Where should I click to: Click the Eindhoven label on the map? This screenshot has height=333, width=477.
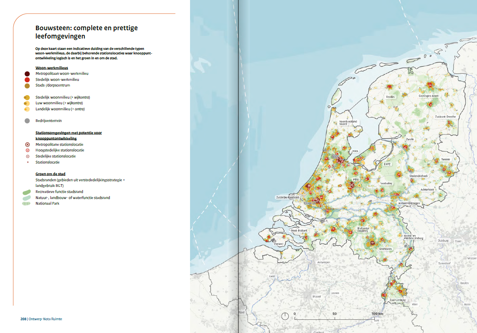tap(385, 249)
